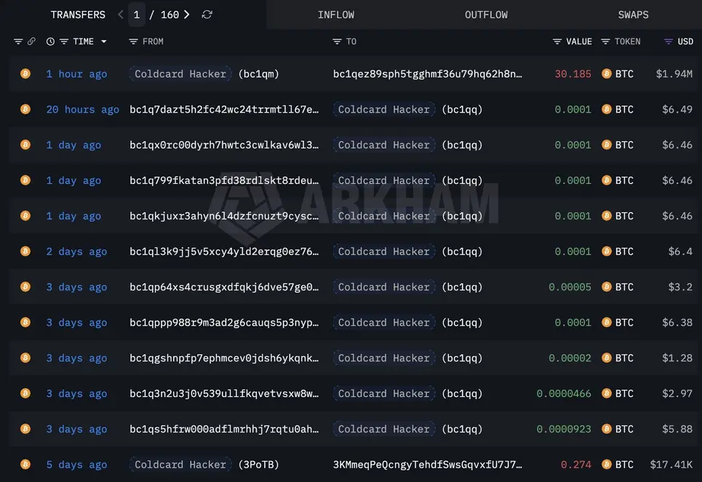Click the (bc1qm) address suffix

258,74
